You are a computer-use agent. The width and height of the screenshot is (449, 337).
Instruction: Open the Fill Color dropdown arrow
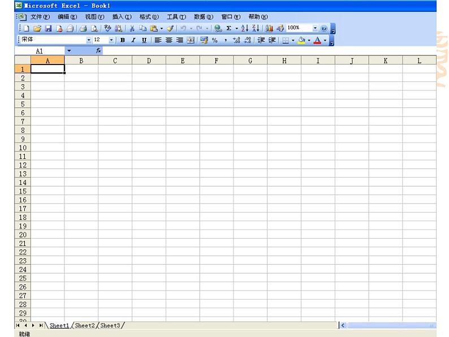point(309,40)
